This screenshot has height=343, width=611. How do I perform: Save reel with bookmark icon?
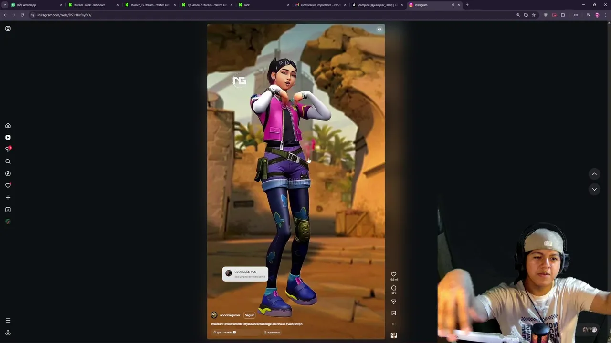coord(394,313)
